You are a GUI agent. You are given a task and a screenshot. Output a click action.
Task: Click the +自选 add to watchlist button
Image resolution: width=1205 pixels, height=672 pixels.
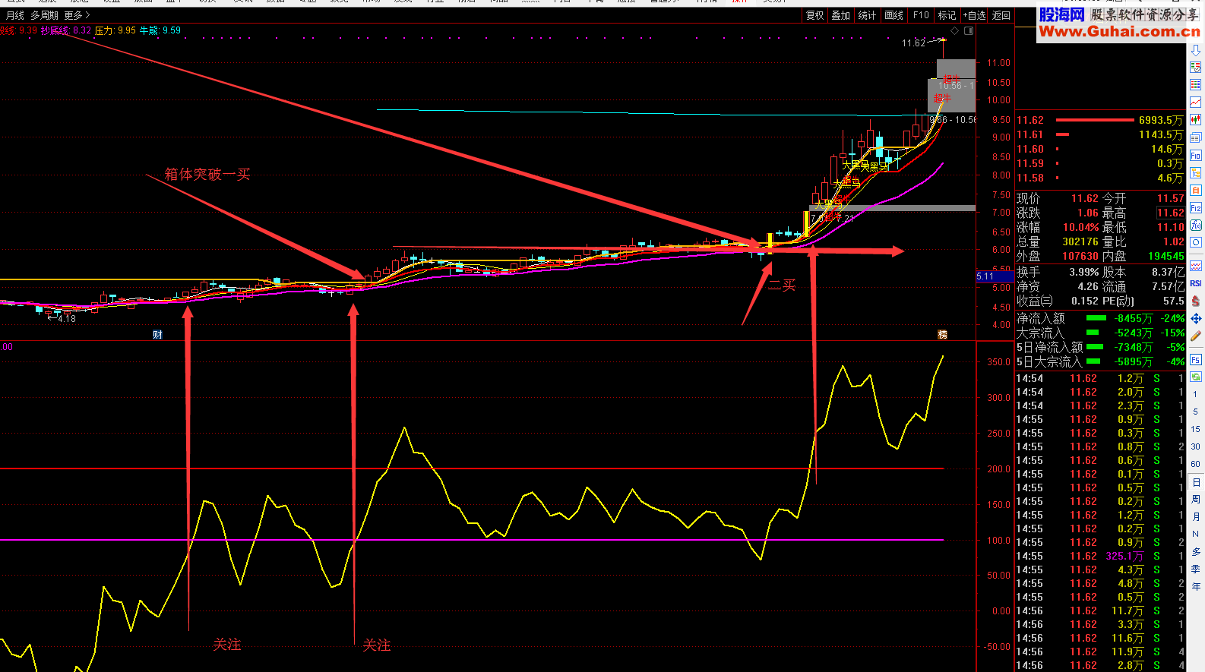[x=975, y=15]
